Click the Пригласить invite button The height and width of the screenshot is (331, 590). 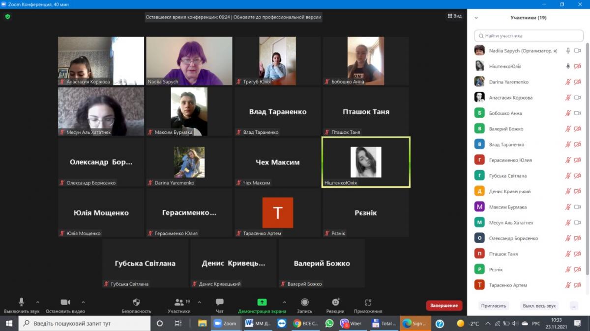(x=494, y=306)
